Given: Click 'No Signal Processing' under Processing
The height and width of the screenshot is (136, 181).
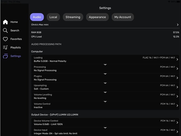Looking at the screenshot, I should click(45, 70).
